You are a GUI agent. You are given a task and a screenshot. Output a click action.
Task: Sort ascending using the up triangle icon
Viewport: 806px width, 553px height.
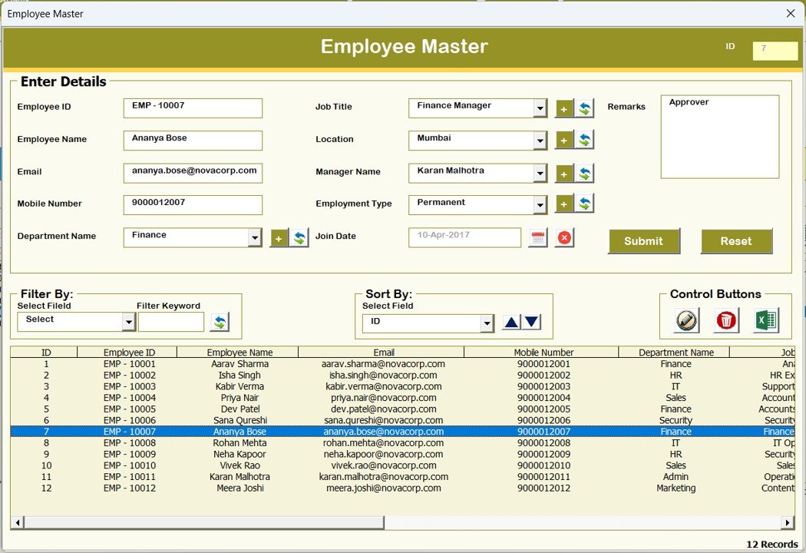point(509,322)
